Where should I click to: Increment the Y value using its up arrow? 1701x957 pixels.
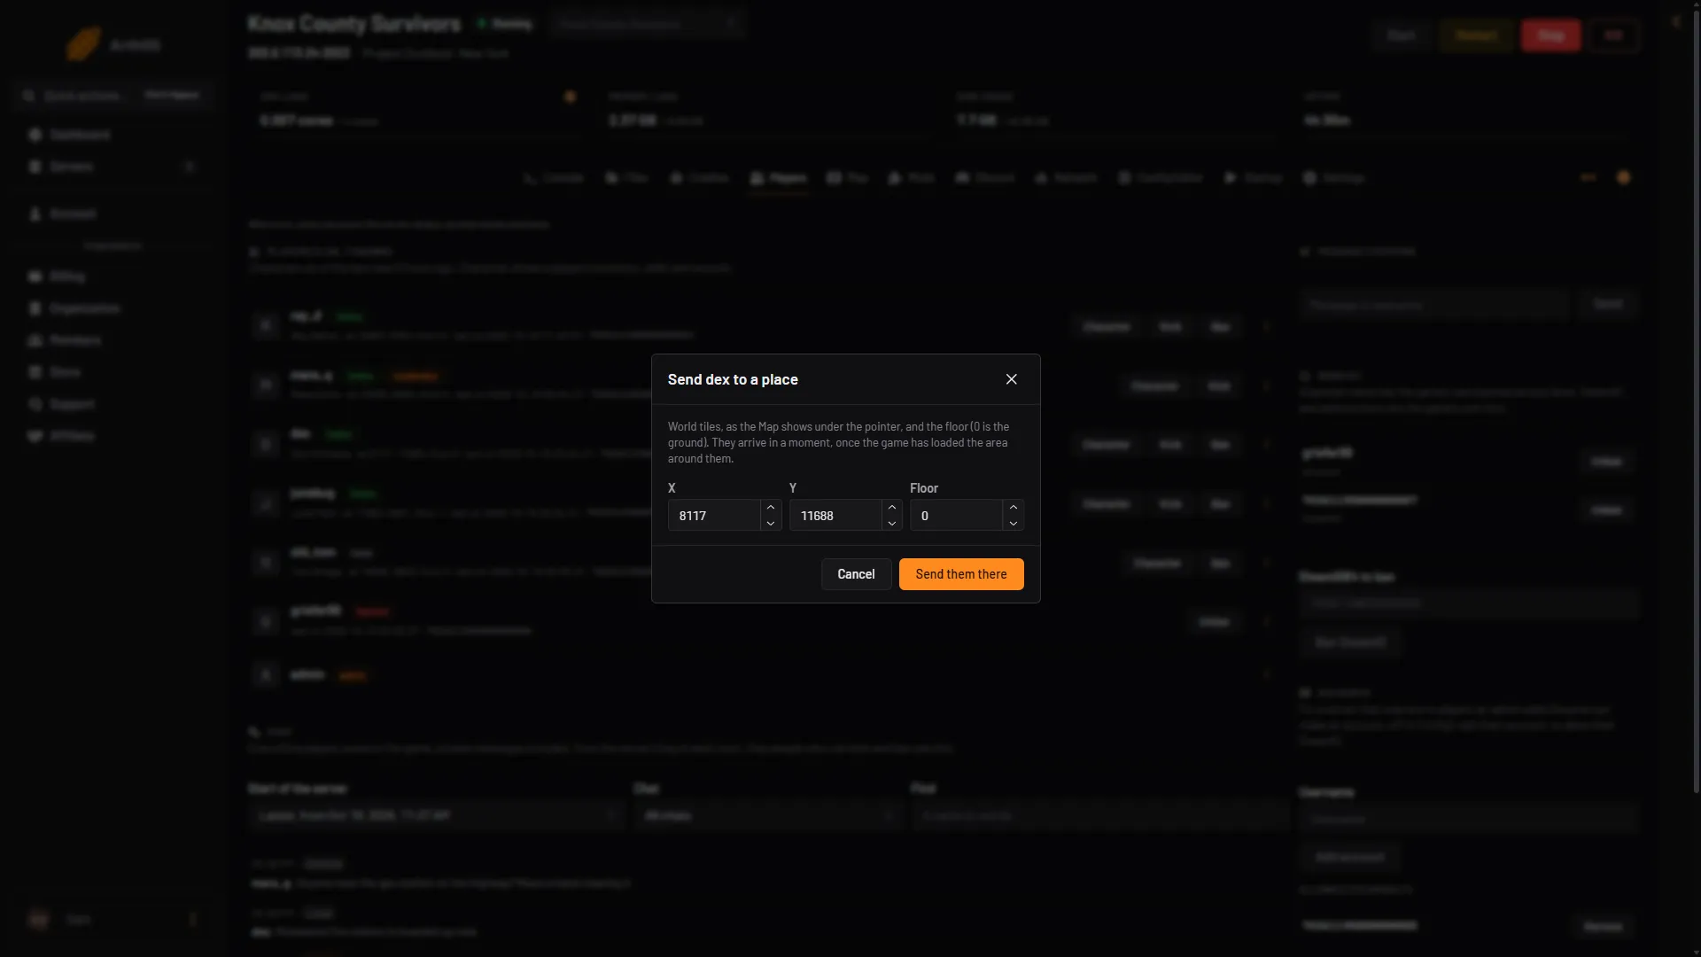(892, 508)
